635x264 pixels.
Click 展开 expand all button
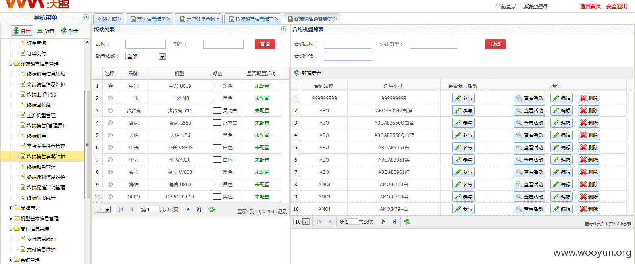22,31
